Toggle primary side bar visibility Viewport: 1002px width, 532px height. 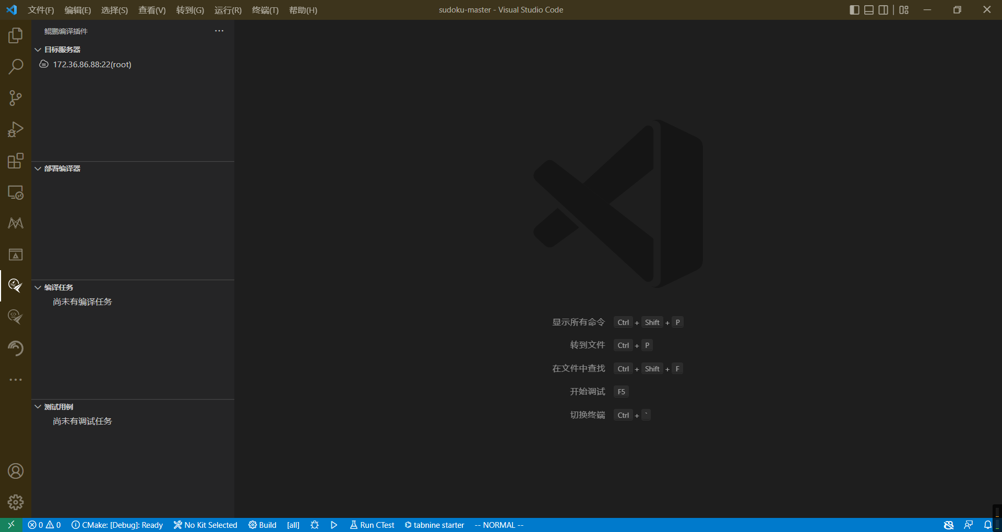tap(854, 10)
